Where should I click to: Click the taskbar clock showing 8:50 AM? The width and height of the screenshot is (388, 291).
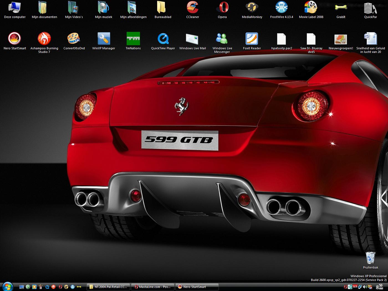pyautogui.click(x=380, y=287)
